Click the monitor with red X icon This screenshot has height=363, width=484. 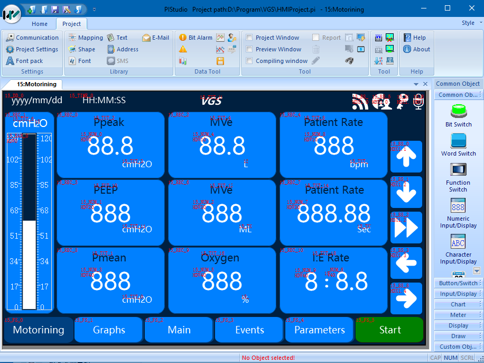point(390,38)
